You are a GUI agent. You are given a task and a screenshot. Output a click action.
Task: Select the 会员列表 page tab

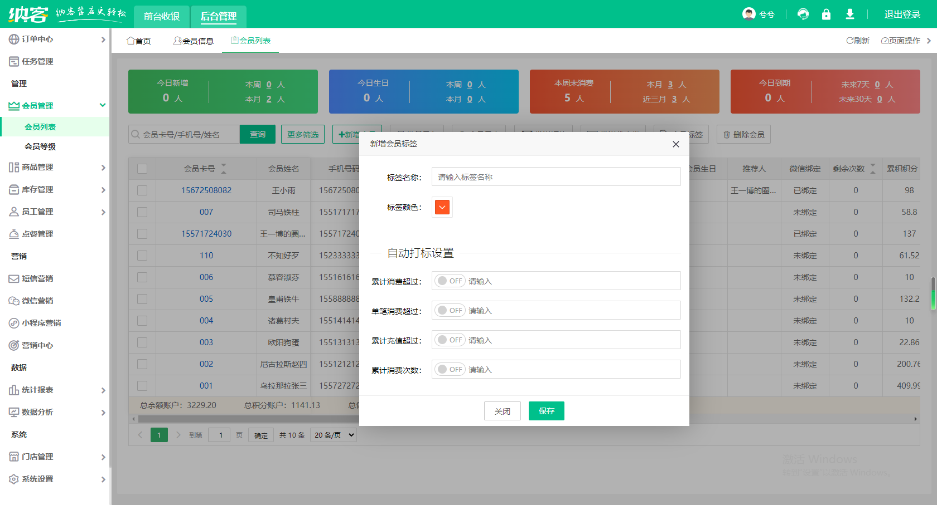tap(250, 41)
